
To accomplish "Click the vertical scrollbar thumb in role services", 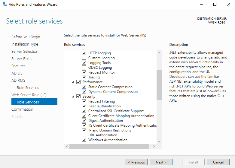I will (159, 85).
